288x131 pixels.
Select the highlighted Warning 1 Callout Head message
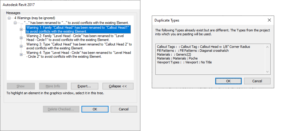coord(78,29)
